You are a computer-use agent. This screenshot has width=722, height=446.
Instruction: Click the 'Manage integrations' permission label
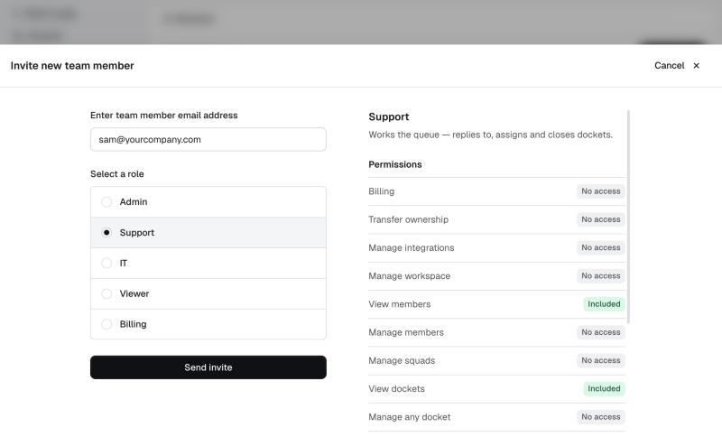(412, 248)
